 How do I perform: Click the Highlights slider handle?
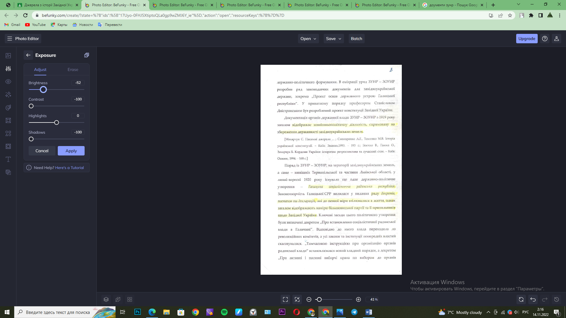coord(57,122)
